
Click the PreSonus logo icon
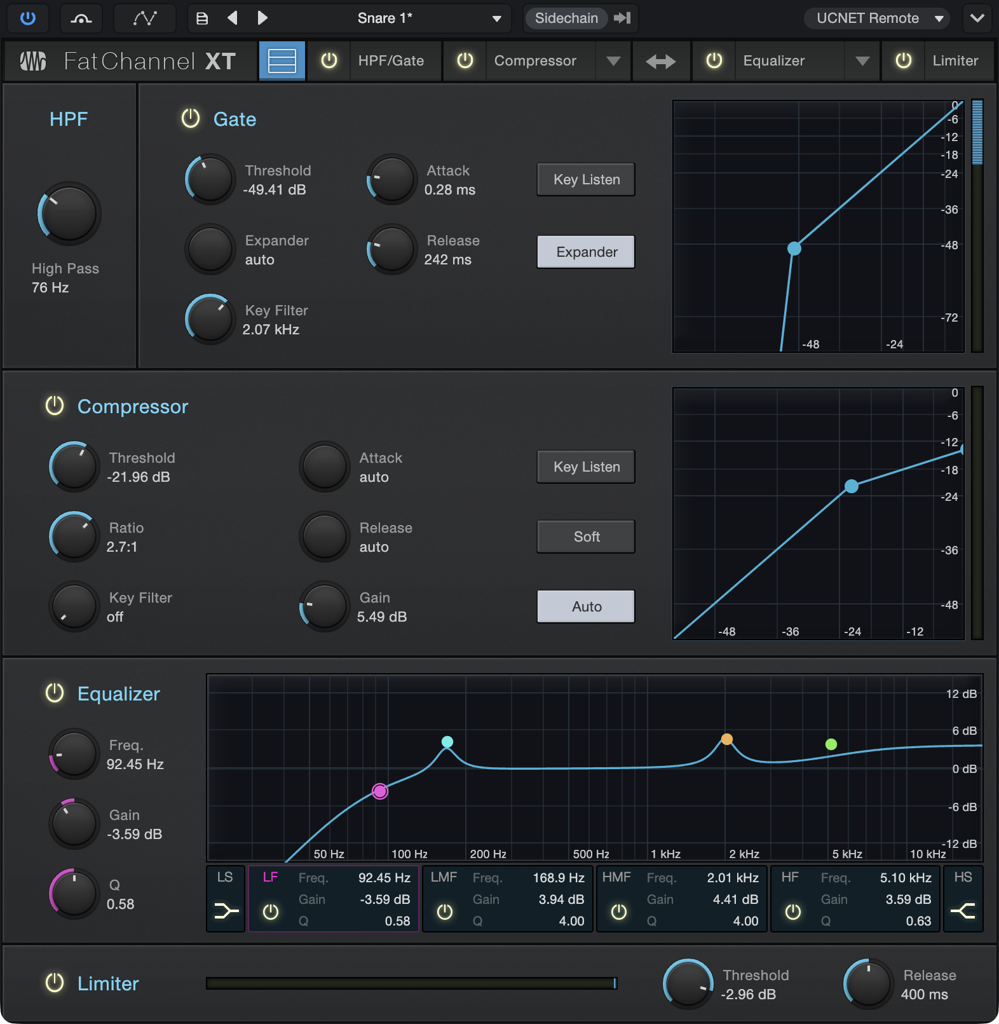click(x=33, y=61)
